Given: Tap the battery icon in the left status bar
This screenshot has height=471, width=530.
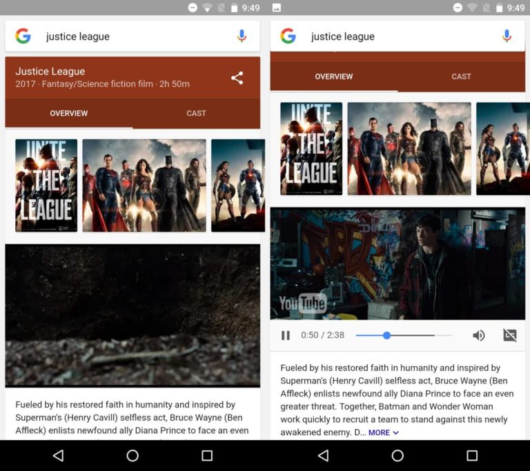Looking at the screenshot, I should (234, 8).
